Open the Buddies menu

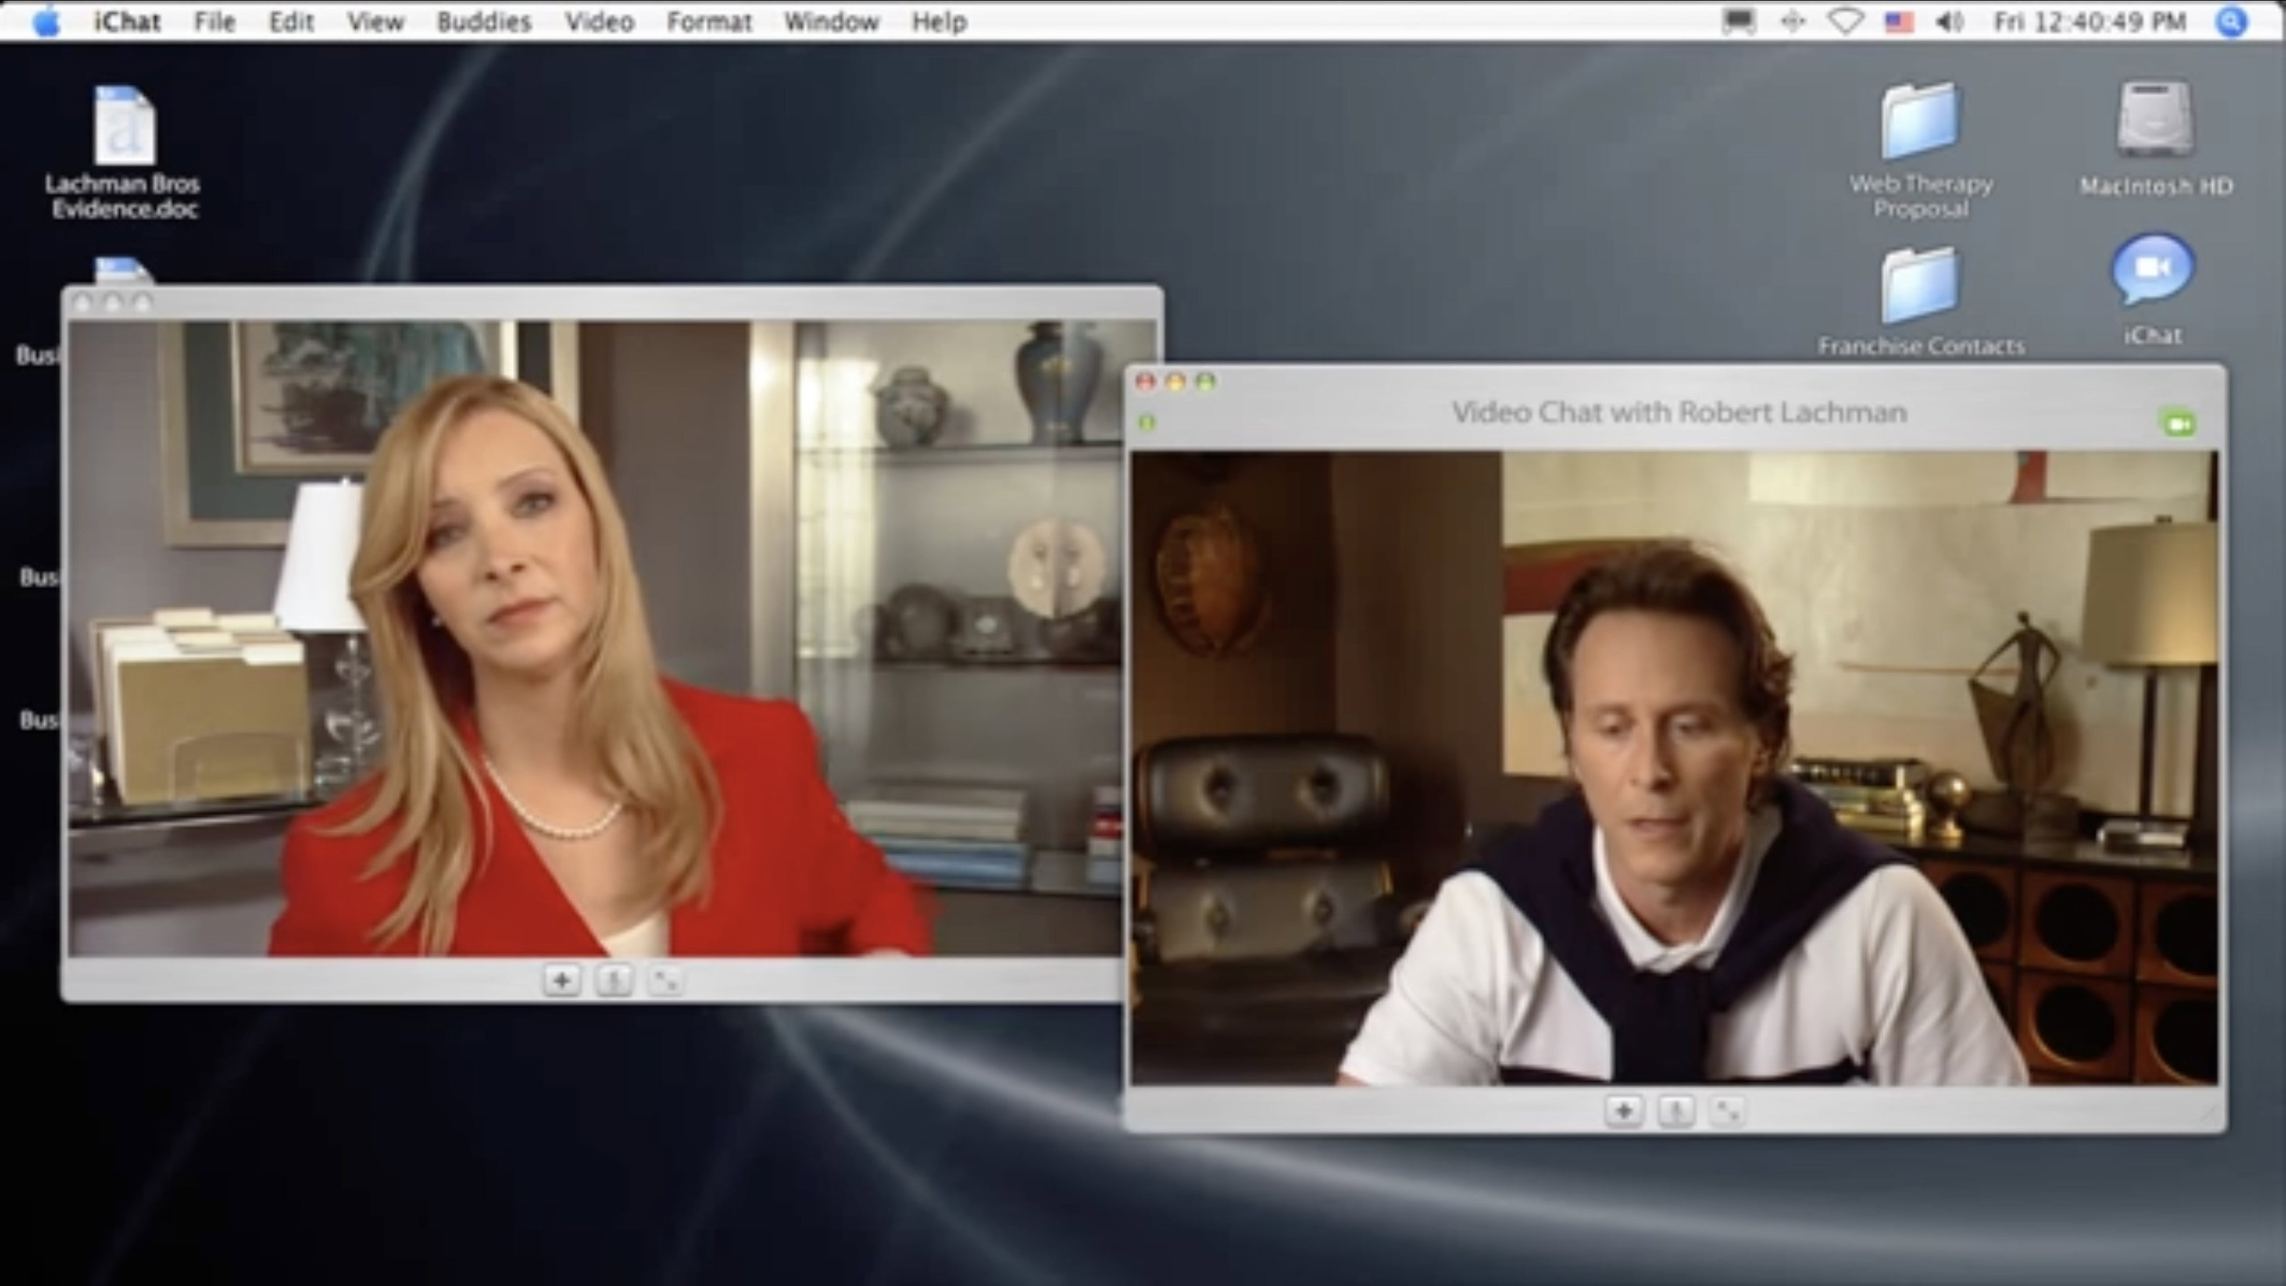coord(484,21)
